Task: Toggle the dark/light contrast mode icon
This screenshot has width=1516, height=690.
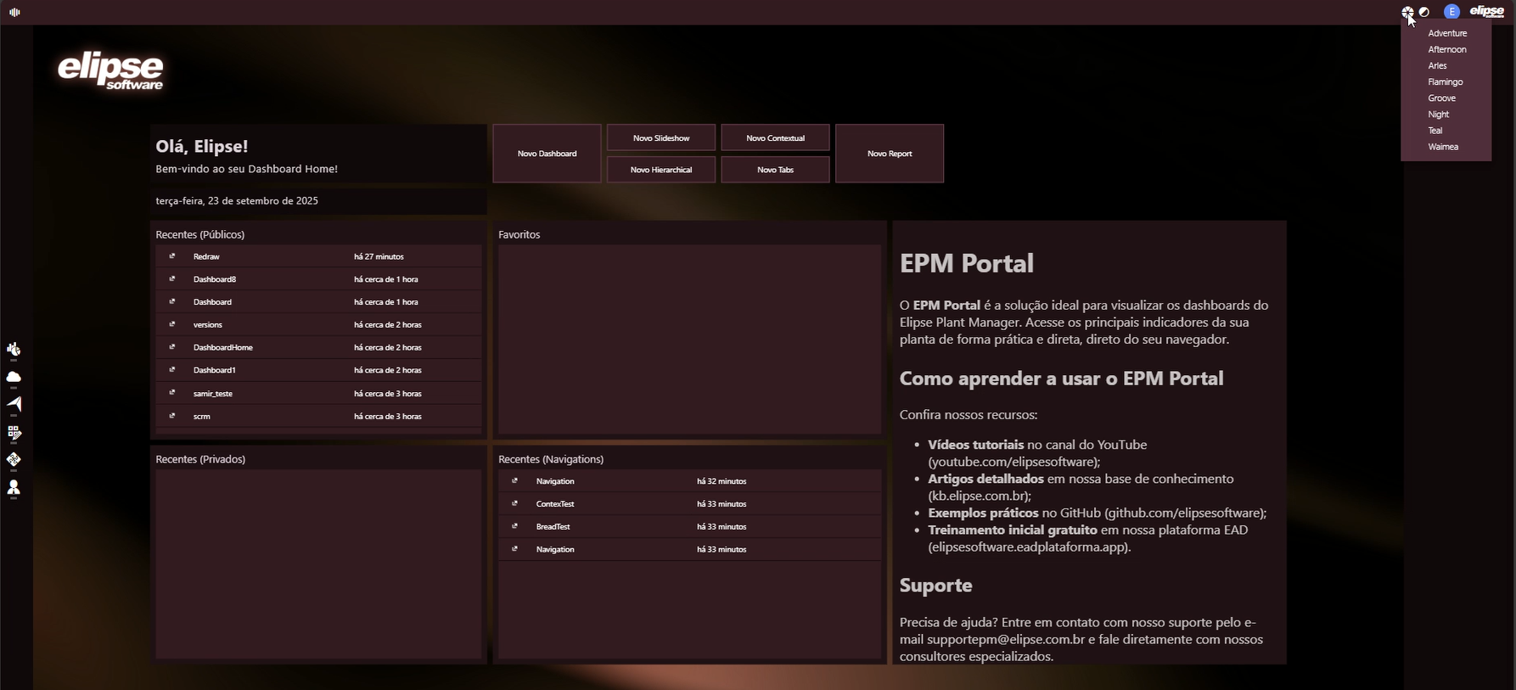Action: click(x=1424, y=12)
